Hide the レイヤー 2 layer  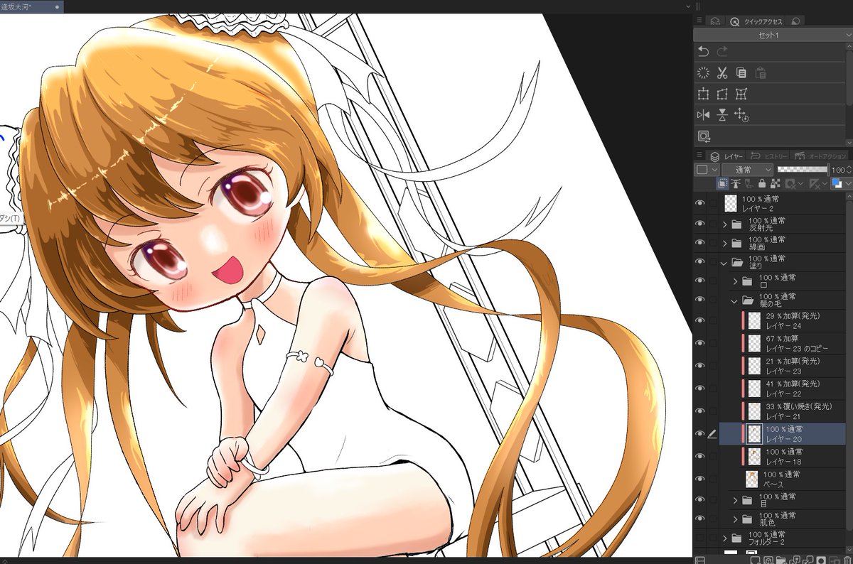click(x=700, y=204)
